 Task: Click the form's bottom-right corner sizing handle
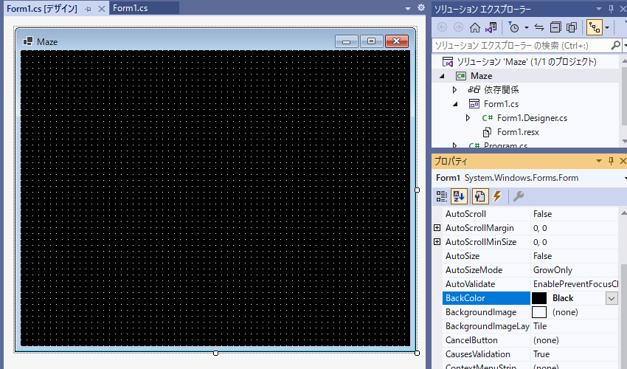tap(417, 353)
